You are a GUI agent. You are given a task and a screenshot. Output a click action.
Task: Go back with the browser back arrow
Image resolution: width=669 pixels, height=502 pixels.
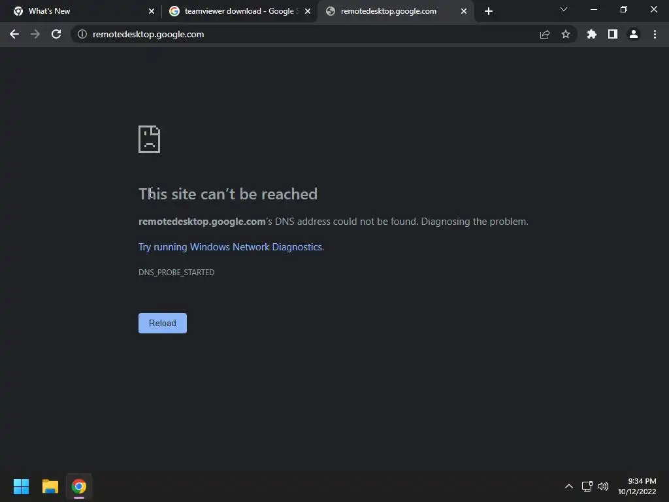[14, 34]
